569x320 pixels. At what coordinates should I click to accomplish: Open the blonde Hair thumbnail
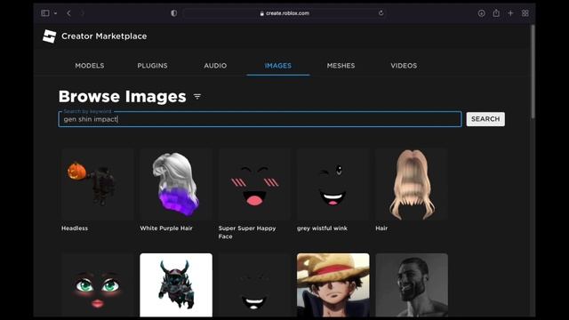(x=412, y=184)
